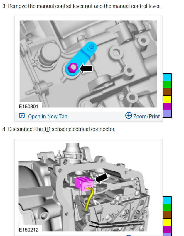The width and height of the screenshot is (184, 236).
Task: Click the TR sensor connector illustration E150212
Action: 84,187
